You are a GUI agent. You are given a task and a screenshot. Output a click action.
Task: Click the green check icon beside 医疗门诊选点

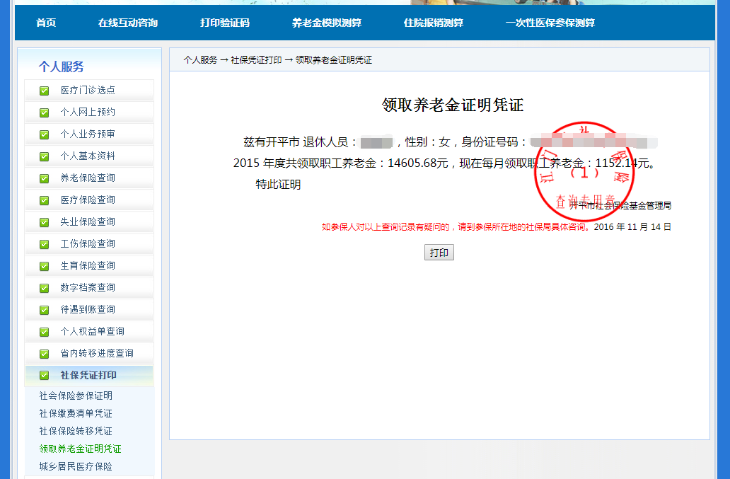click(x=45, y=91)
